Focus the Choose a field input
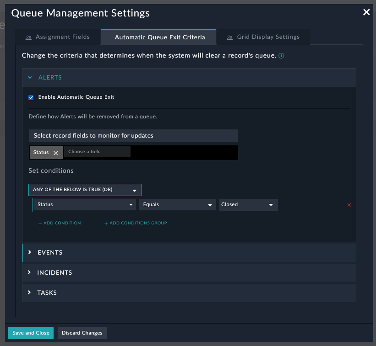Image resolution: width=376 pixels, height=346 pixels. pyautogui.click(x=97, y=152)
